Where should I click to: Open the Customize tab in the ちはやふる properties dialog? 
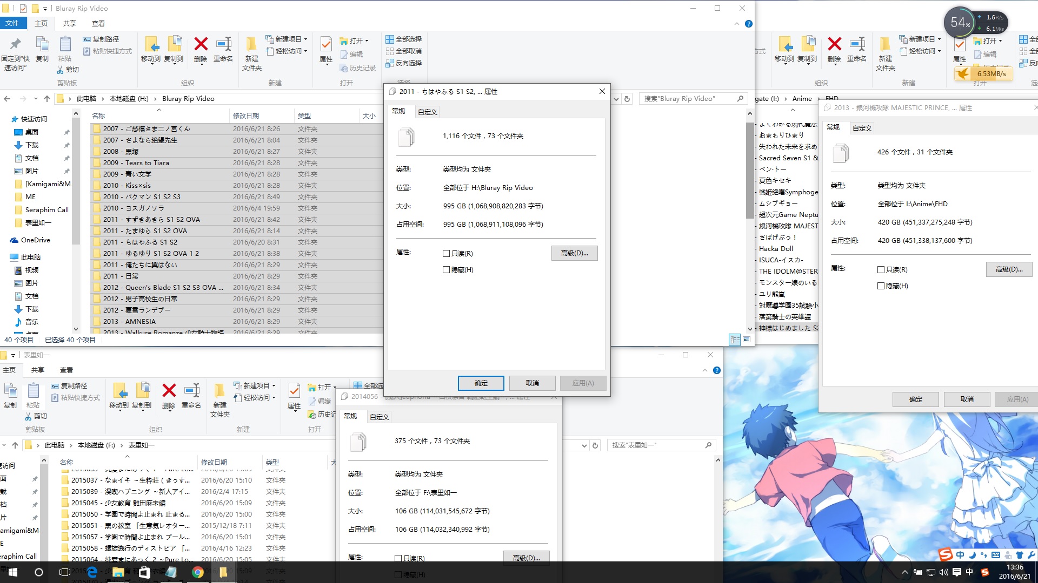pos(427,112)
